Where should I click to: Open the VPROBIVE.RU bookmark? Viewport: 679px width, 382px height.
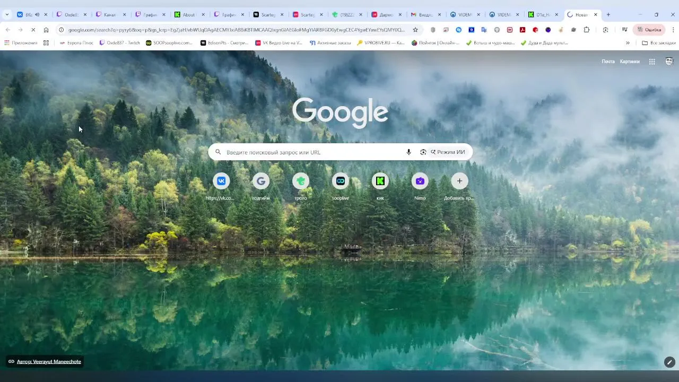(381, 43)
